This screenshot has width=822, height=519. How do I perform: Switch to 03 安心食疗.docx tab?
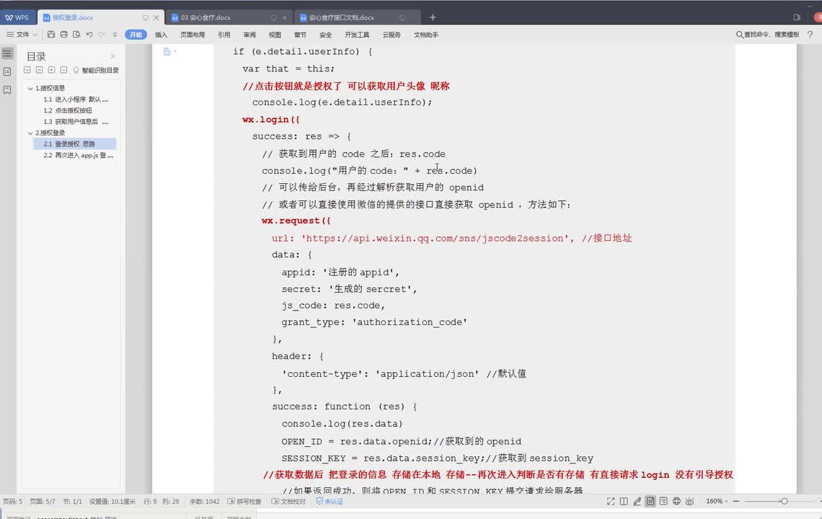205,17
